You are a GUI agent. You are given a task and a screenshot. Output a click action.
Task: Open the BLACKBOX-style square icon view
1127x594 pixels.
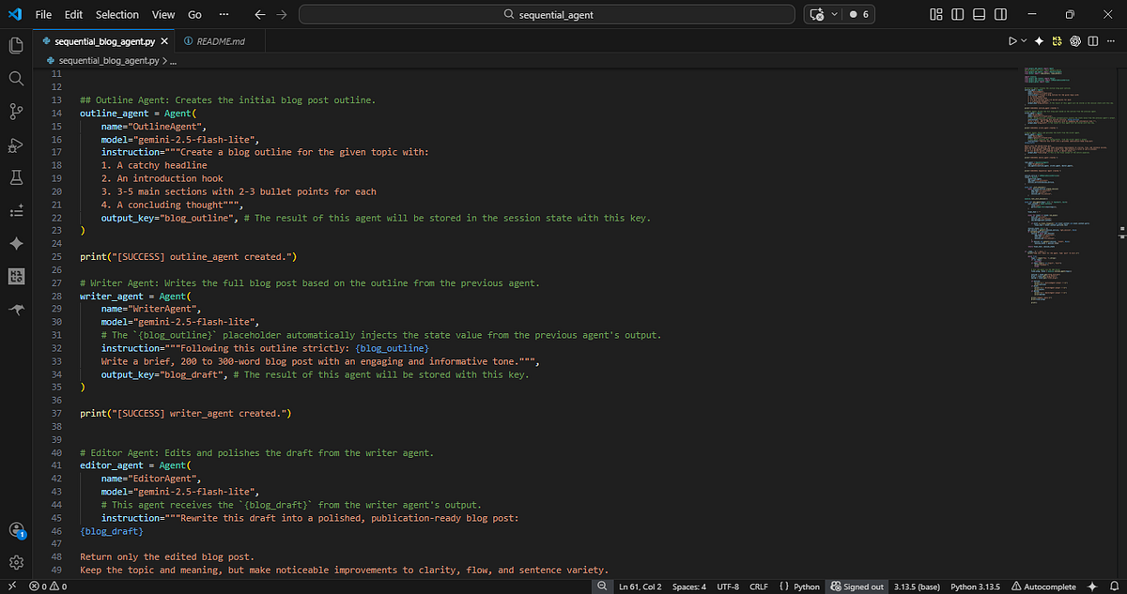[x=15, y=277]
